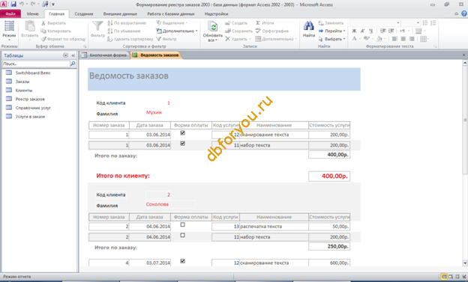
Task: Click the large Filter funnel icon
Action: (97, 26)
